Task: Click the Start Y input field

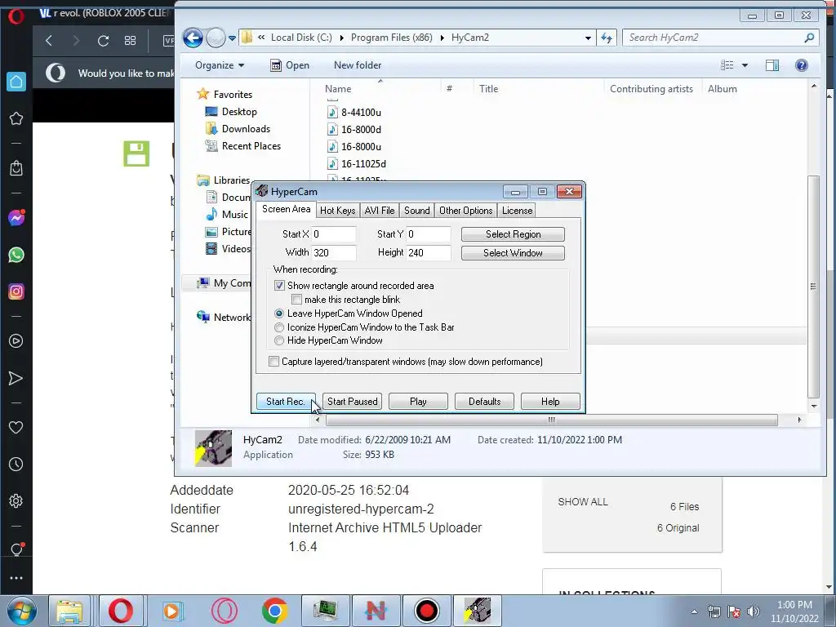Action: click(429, 234)
